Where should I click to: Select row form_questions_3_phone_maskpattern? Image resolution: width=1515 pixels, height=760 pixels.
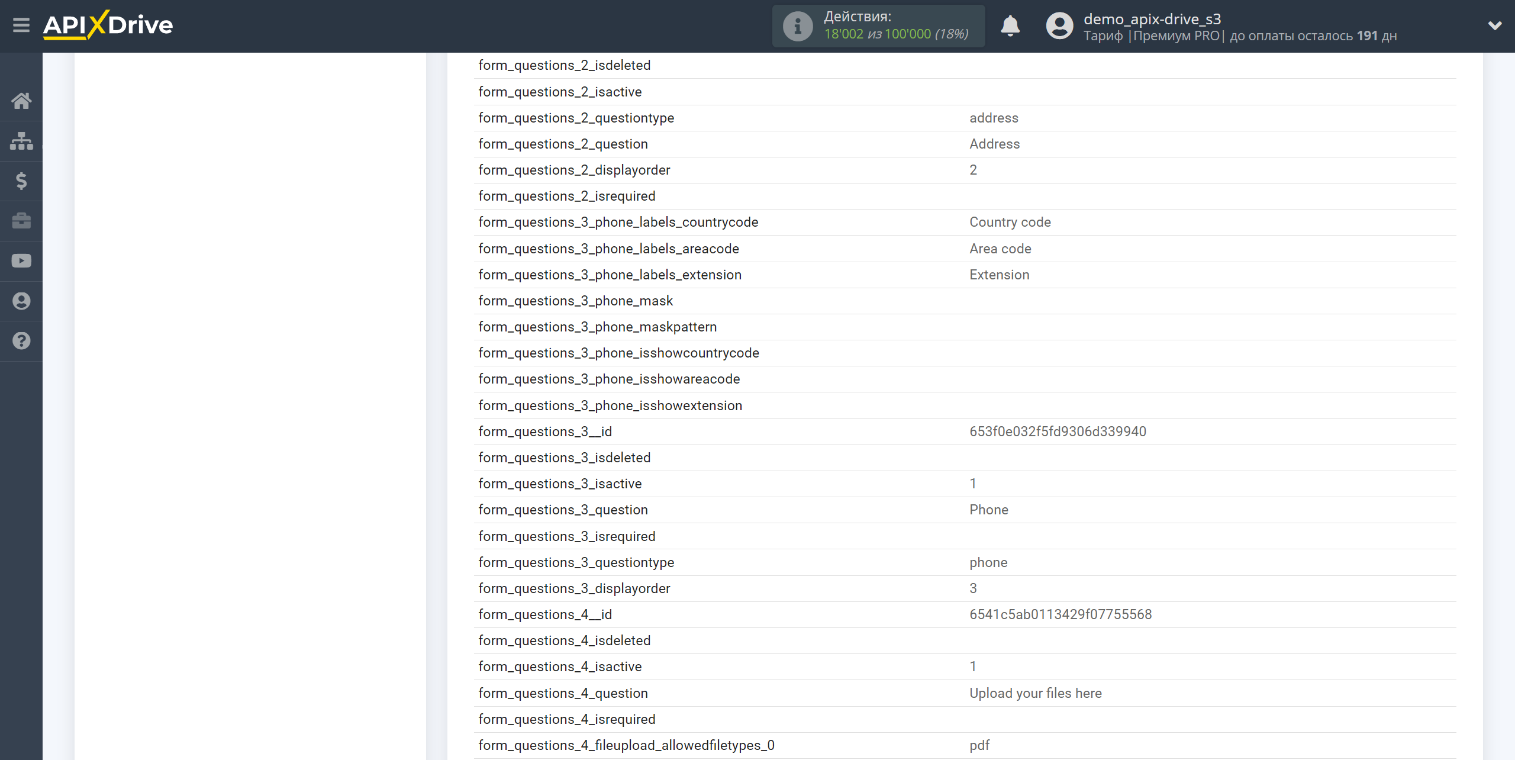pyautogui.click(x=965, y=327)
